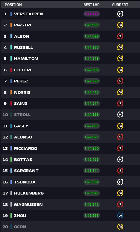The width and height of the screenshot is (140, 232).
Task: Click Zhou's wet tyre icon
Action: coord(120,216)
